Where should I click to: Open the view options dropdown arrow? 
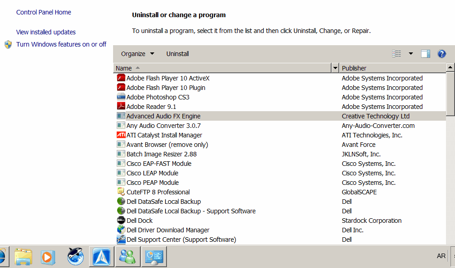click(x=411, y=54)
